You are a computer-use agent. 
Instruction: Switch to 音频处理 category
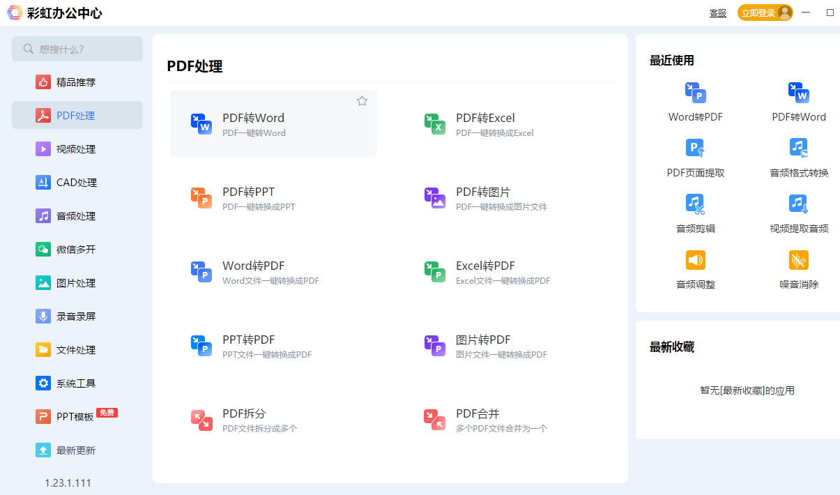point(77,216)
